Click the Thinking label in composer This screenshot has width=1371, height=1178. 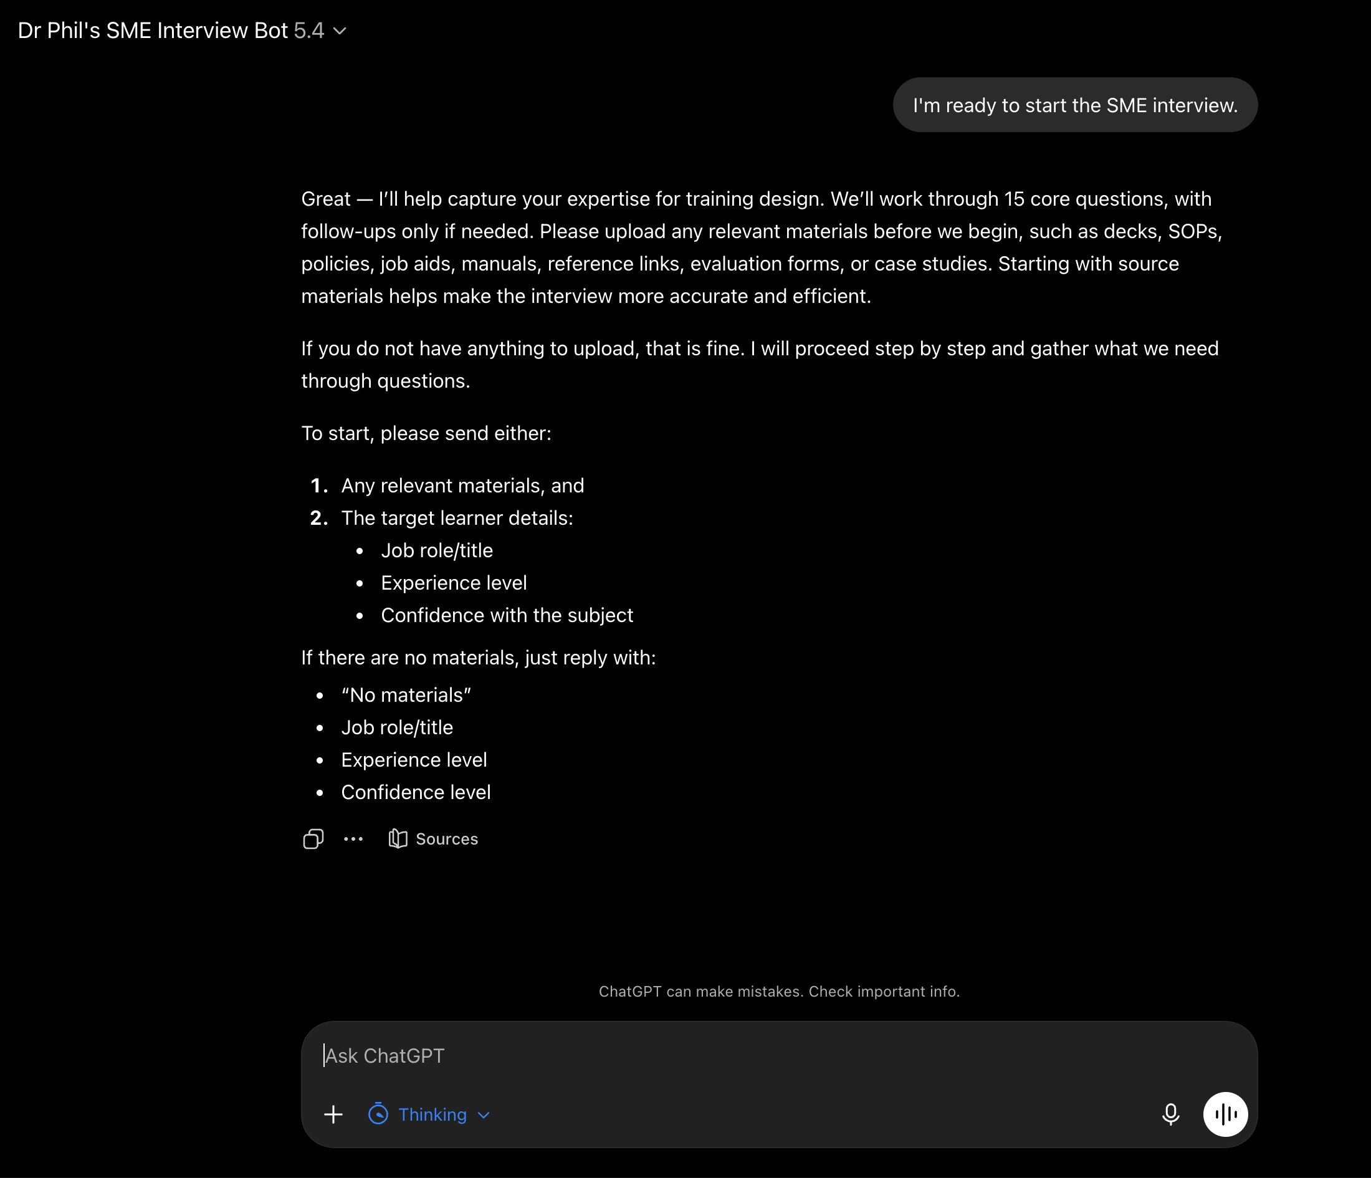(x=432, y=1114)
